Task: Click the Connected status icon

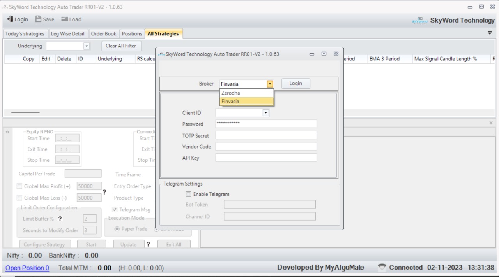Action: [382, 267]
